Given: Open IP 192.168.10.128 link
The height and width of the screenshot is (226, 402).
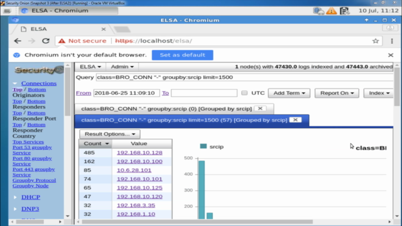Looking at the screenshot, I should coord(139,153).
